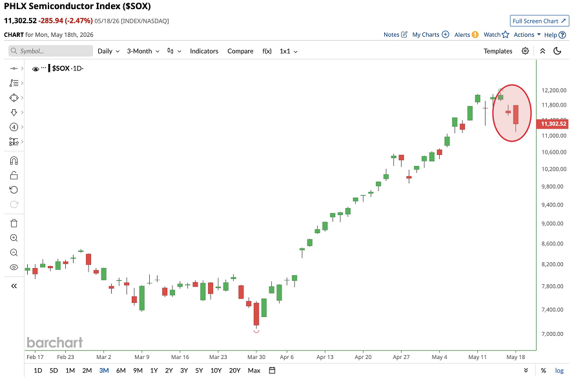
Task: Click the 11,302.52 price label on axis
Action: click(x=553, y=124)
